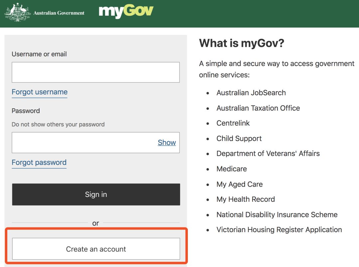Show the password text using Show toggle
Image resolution: width=359 pixels, height=267 pixels.
pos(166,142)
